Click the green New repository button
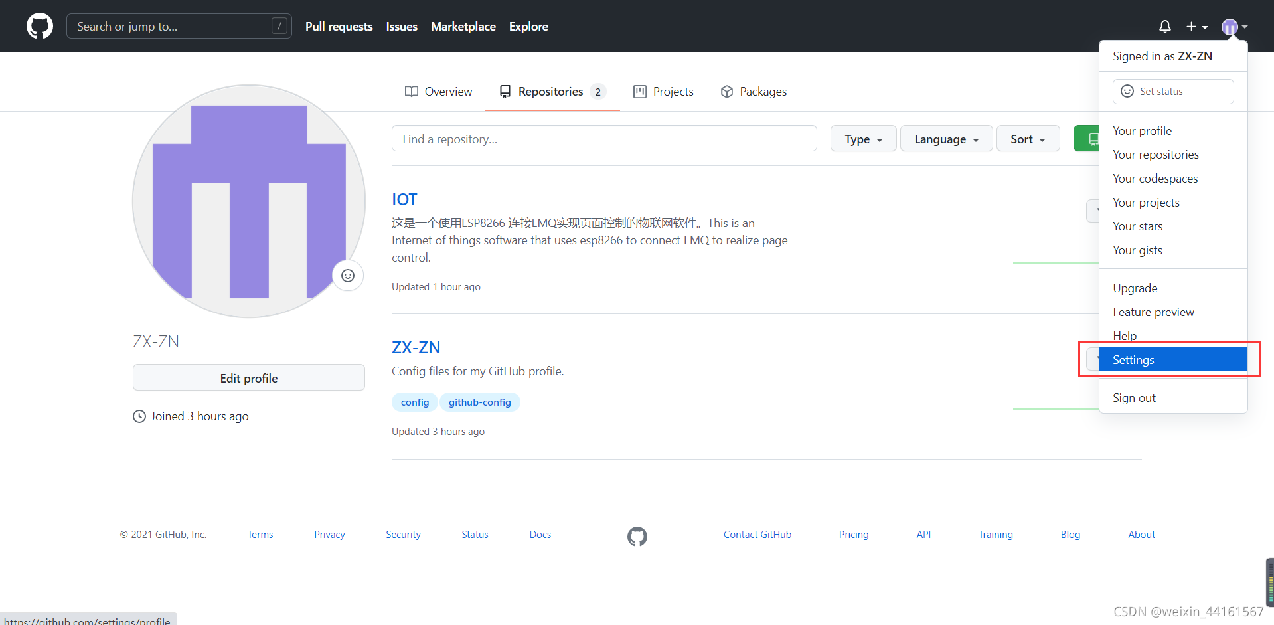Image resolution: width=1274 pixels, height=625 pixels. [1087, 138]
